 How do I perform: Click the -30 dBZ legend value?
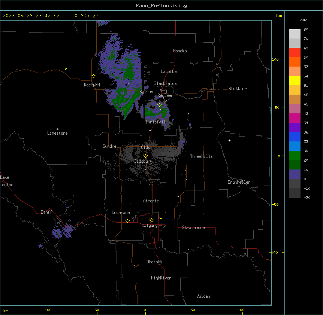[x=307, y=198]
